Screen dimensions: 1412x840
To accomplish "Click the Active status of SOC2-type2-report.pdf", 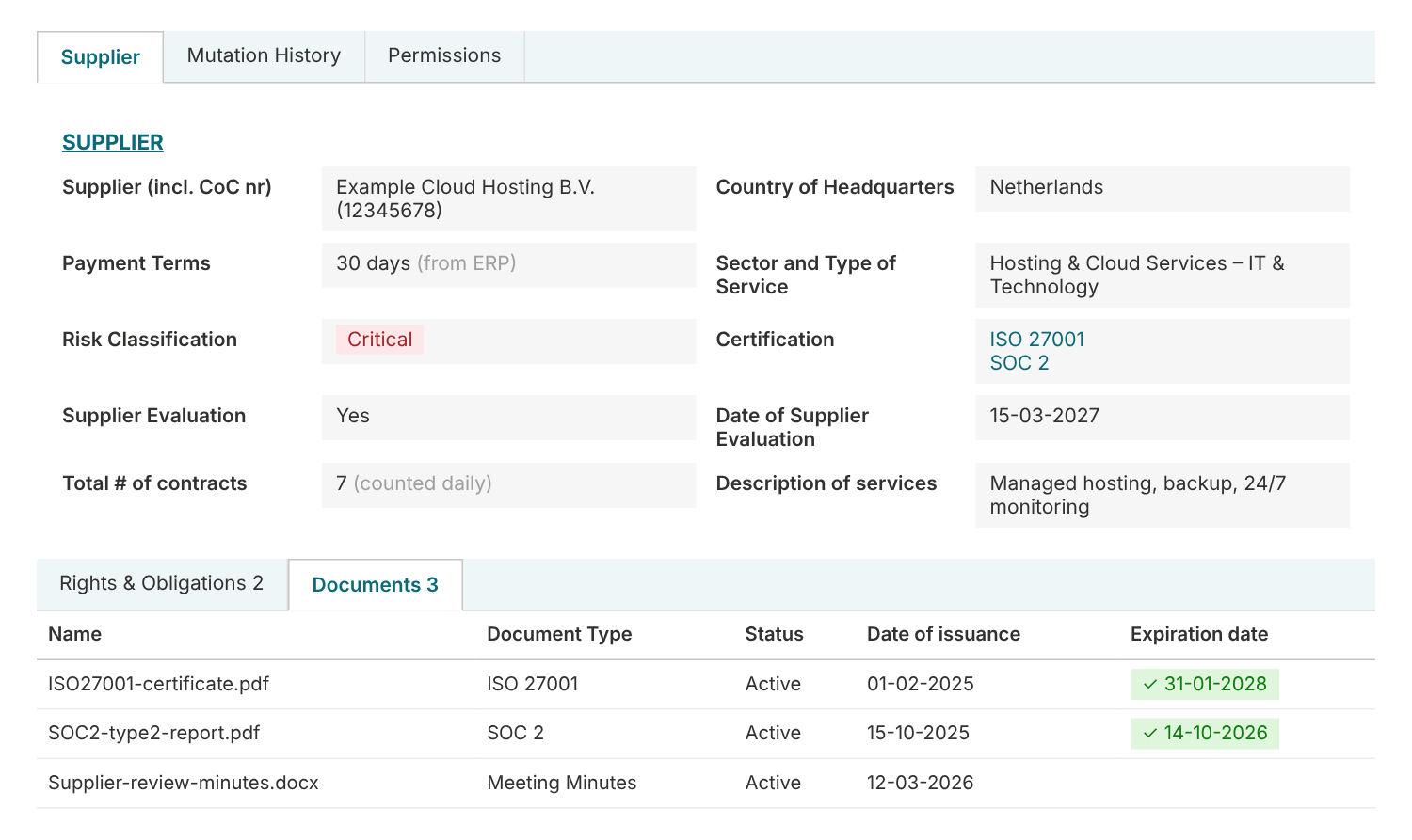I will 773,733.
